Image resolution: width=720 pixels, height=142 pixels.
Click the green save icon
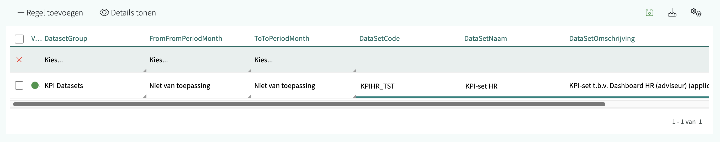click(649, 13)
